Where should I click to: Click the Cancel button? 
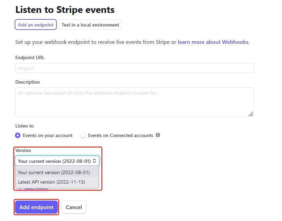pyautogui.click(x=74, y=207)
